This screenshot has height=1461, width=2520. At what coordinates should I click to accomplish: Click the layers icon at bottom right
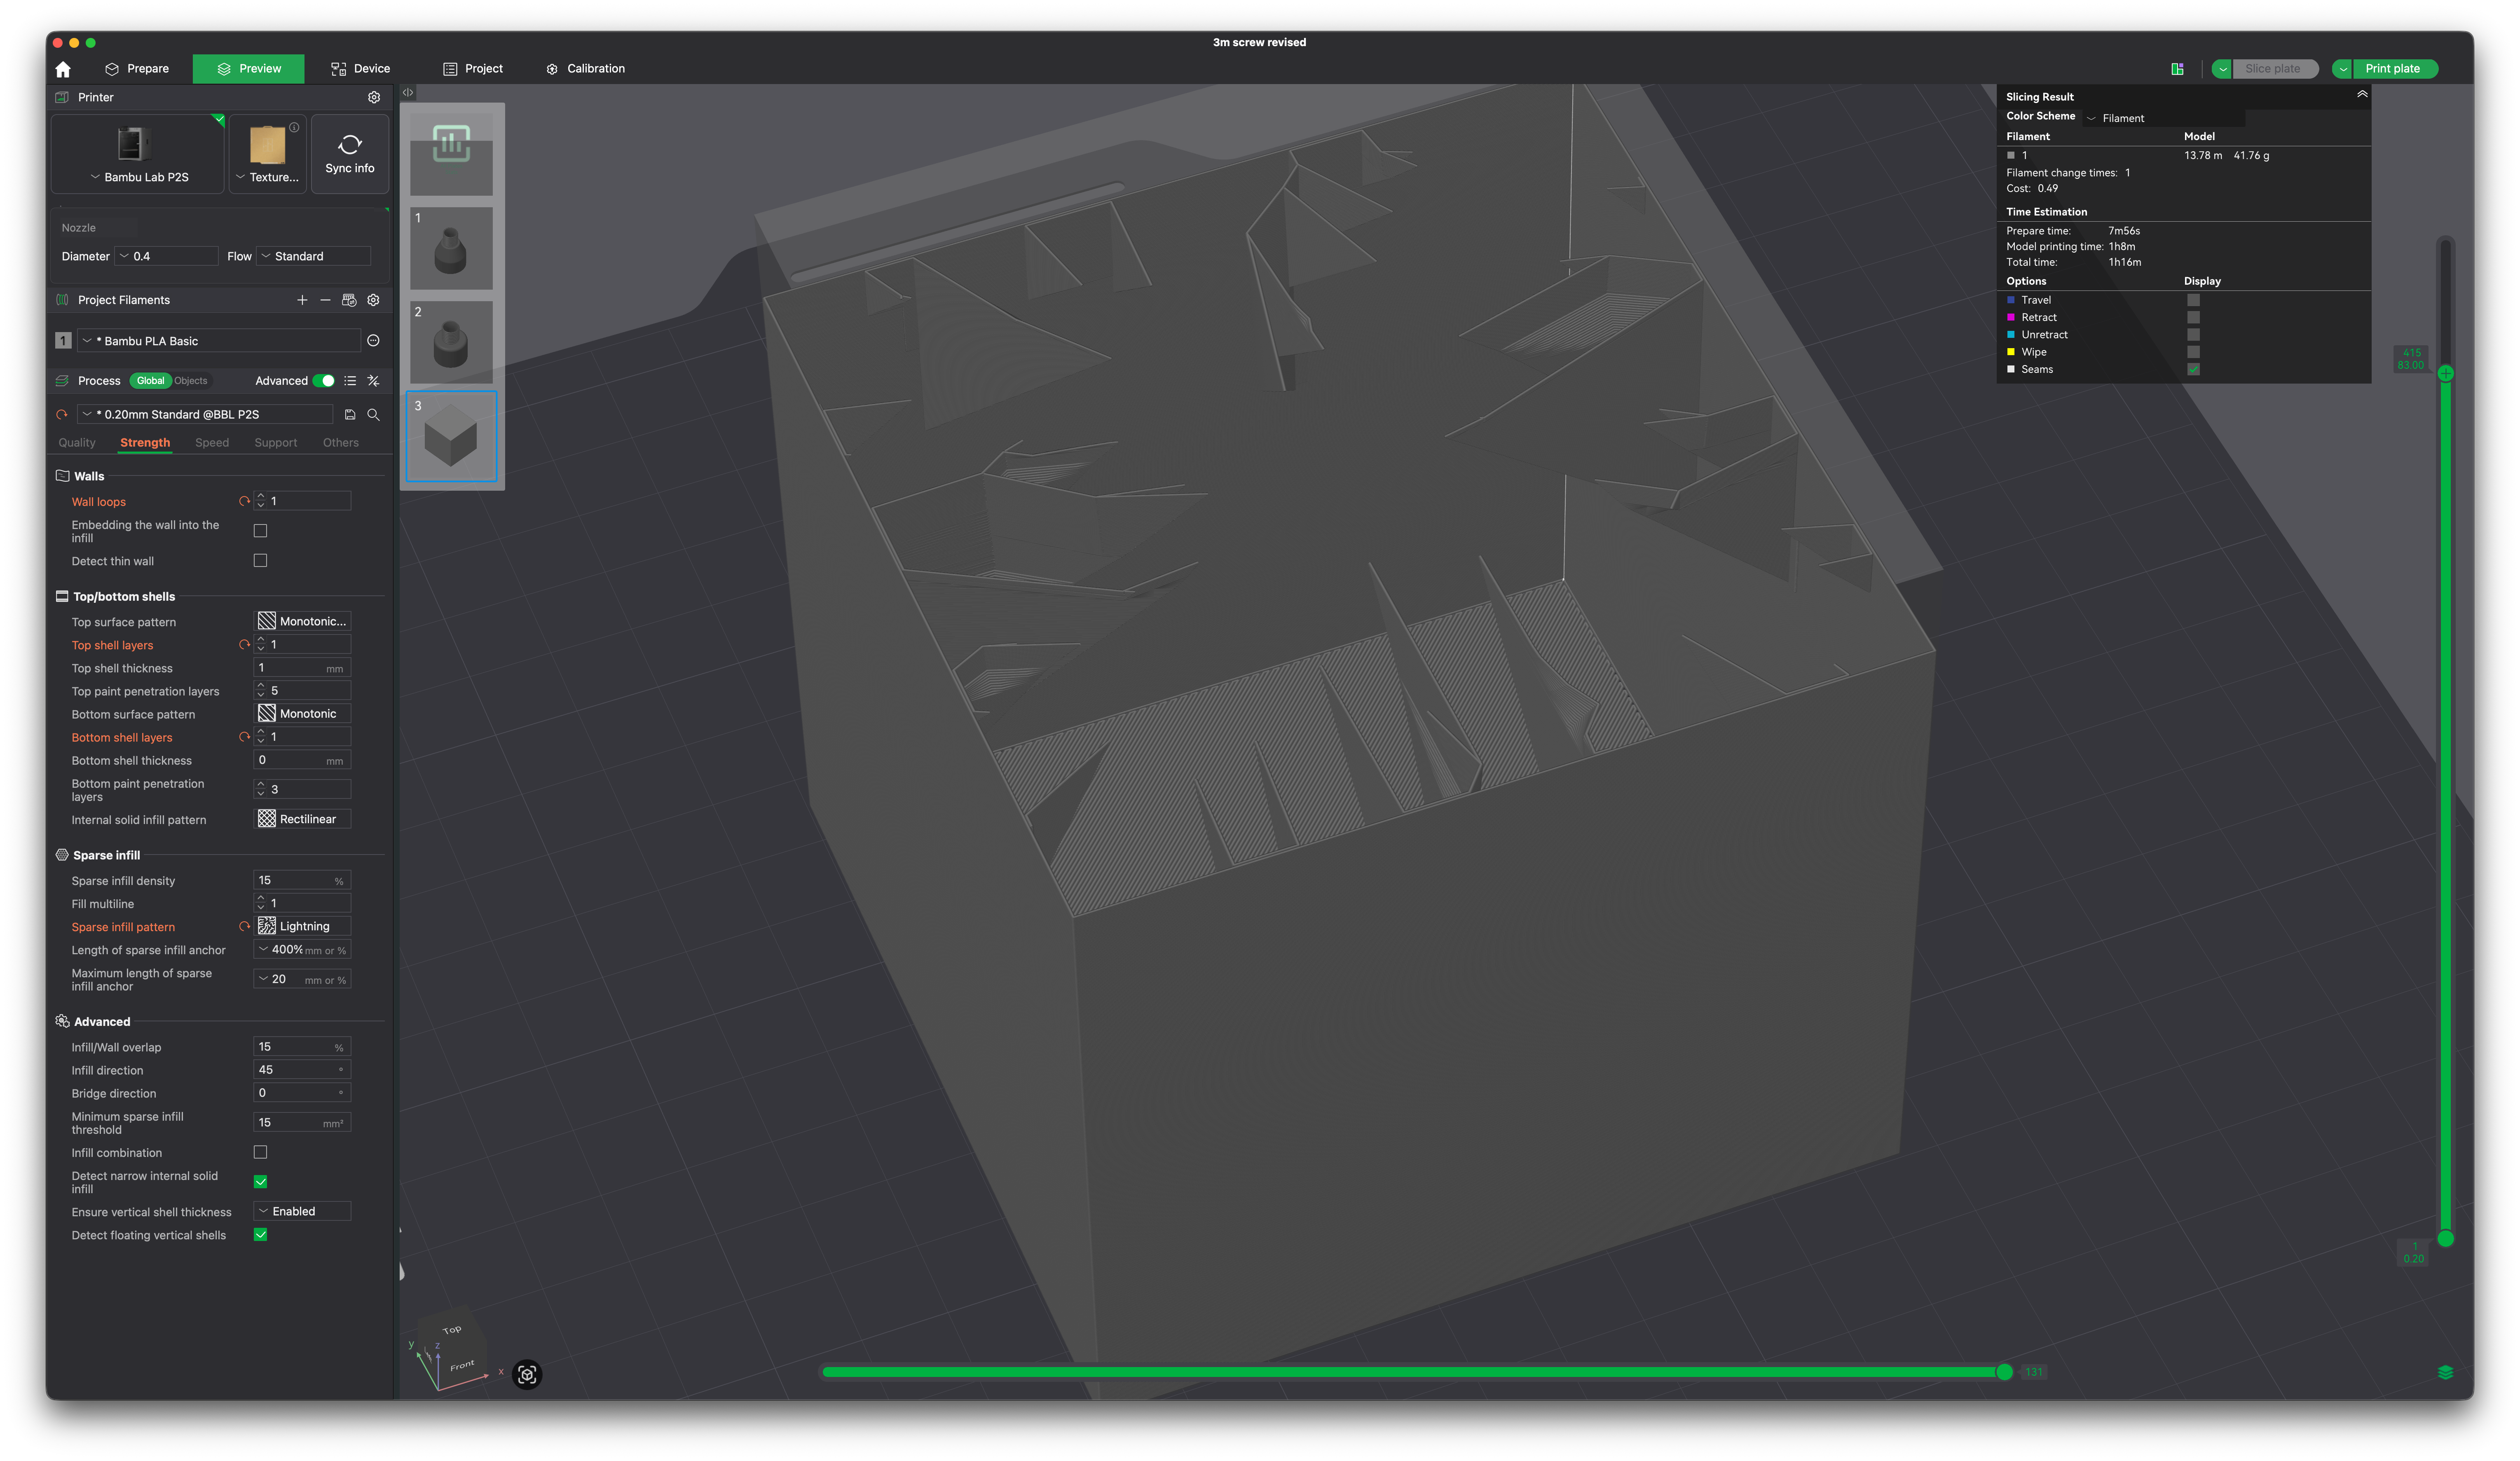coord(2445,1372)
